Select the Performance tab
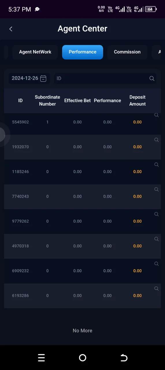This screenshot has height=370, width=165. coord(83,52)
